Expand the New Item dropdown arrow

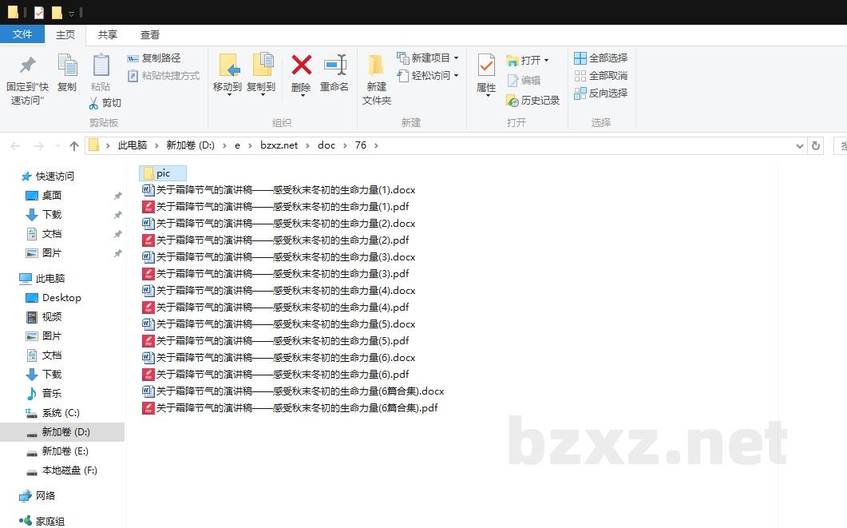tap(456, 58)
